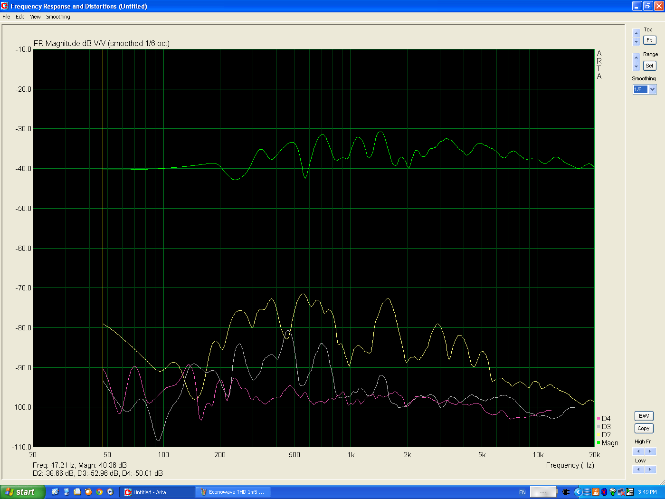Open the Bluetooth tray icon
665x499 pixels.
604,492
